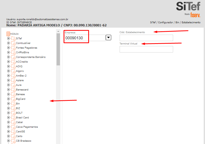Expand the ACCredito tree node
This screenshot has height=144, width=205.
pos(8,62)
